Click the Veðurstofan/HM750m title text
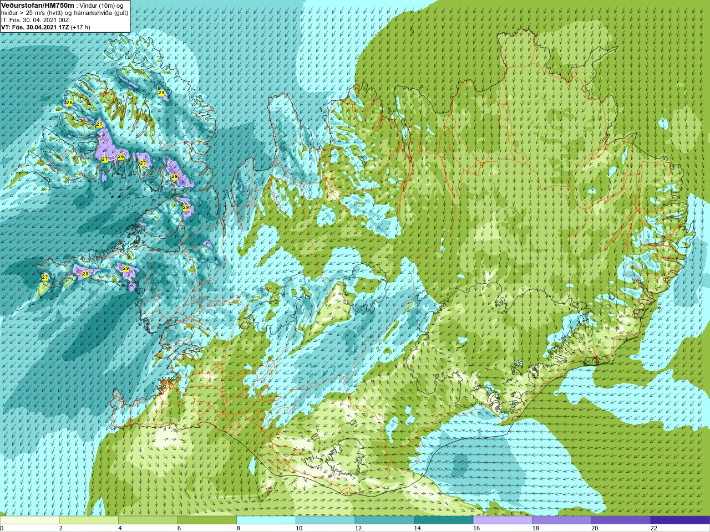710x532 pixels. tap(38, 5)
